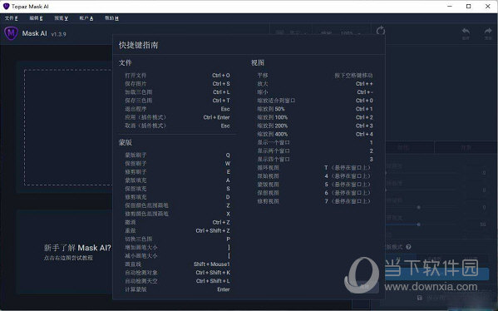The height and width of the screenshot is (311, 498).
Task: Click the 保存三色图 shortcut row
Action: pos(177,101)
